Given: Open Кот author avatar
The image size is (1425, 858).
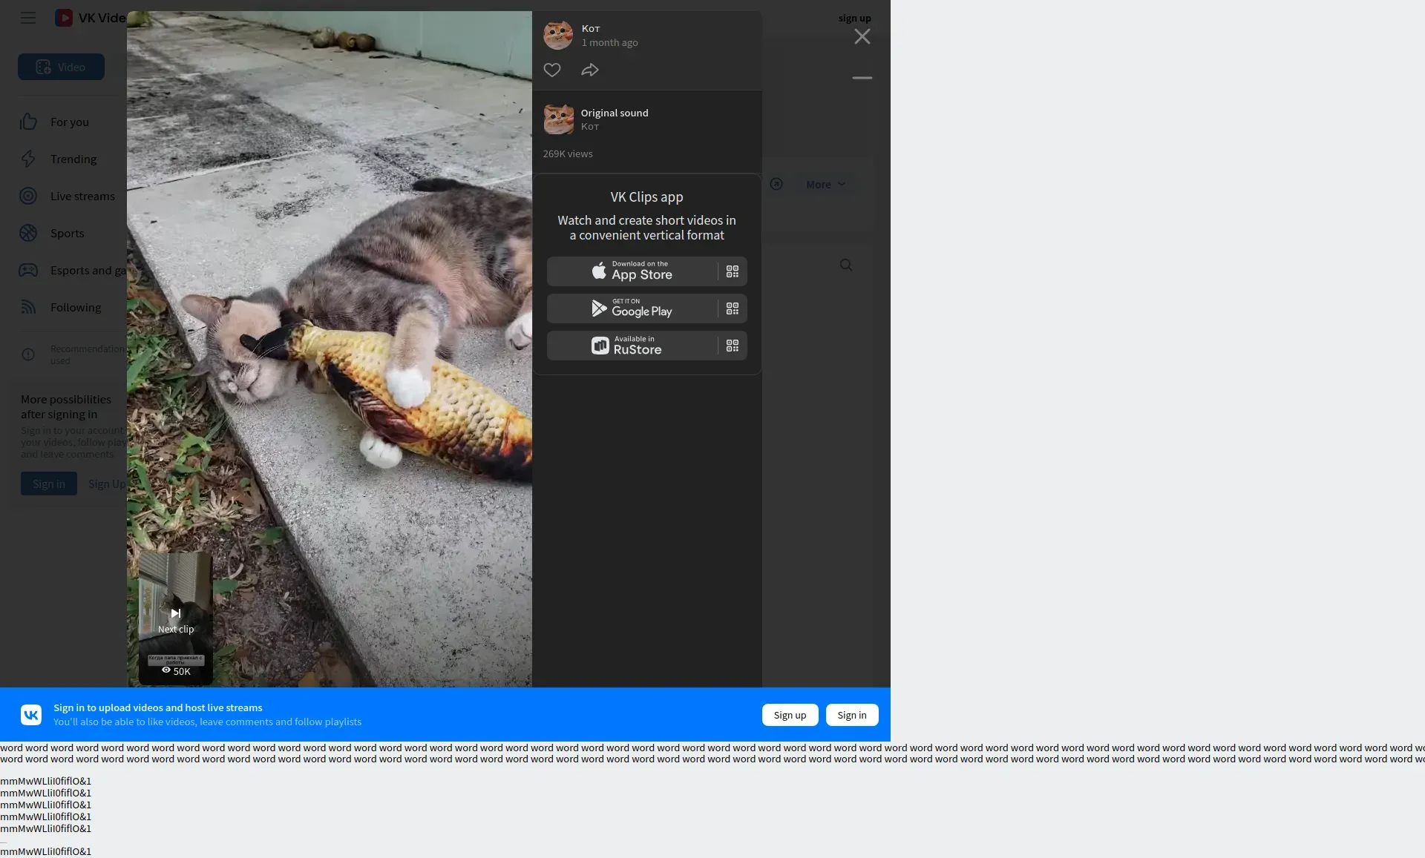Looking at the screenshot, I should click(558, 35).
